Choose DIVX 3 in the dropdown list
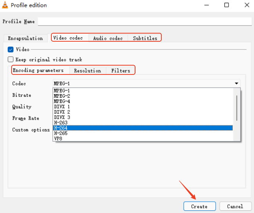The width and height of the screenshot is (254, 213). (x=62, y=117)
